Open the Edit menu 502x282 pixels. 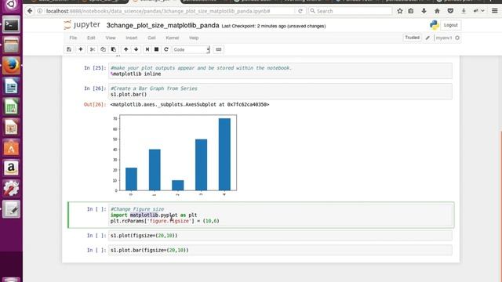[91, 38]
